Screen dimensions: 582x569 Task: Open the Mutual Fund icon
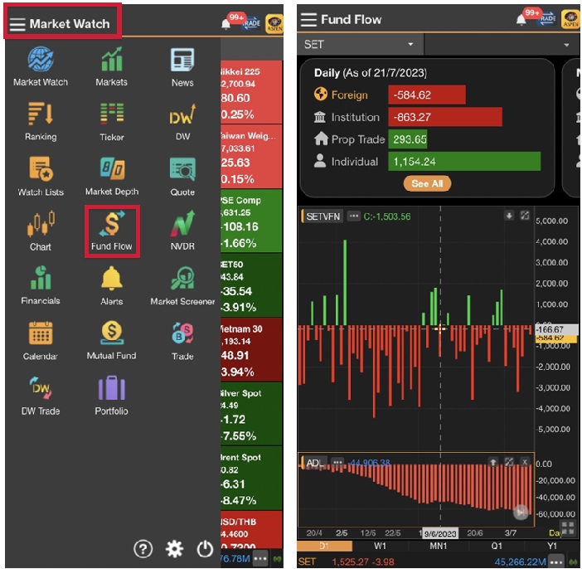112,333
